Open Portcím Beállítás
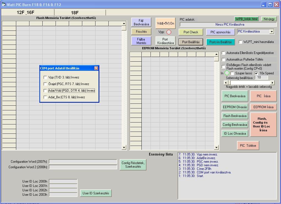Screen dimensions: 281x204 [x=220, y=42]
